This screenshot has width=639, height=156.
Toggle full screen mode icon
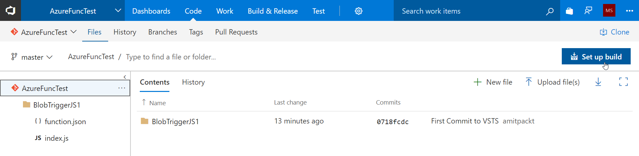pyautogui.click(x=623, y=82)
